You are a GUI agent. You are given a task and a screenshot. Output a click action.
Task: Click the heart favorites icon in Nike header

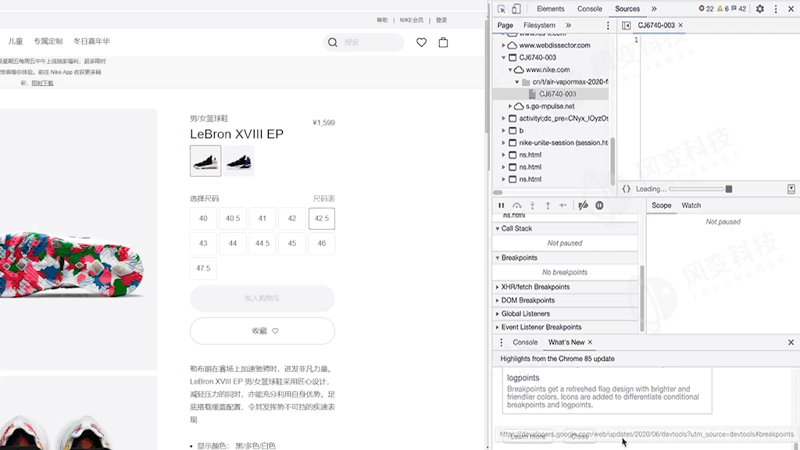point(422,43)
